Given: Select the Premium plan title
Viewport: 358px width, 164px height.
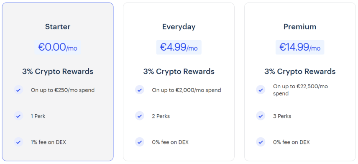Looking at the screenshot, I should coord(300,27).
